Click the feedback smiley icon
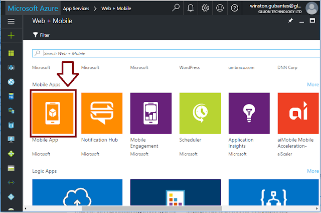This screenshot has width=321, height=213. 220,8
